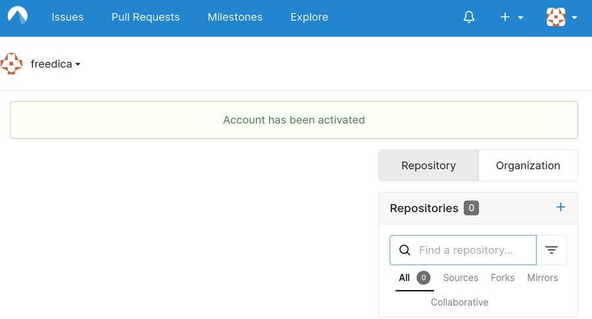Switch to the Repository view
The width and height of the screenshot is (592, 319).
[x=428, y=165]
